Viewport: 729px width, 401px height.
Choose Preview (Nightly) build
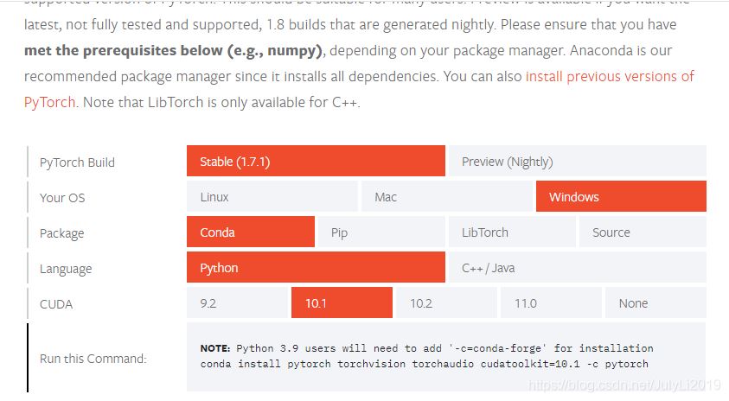(576, 162)
